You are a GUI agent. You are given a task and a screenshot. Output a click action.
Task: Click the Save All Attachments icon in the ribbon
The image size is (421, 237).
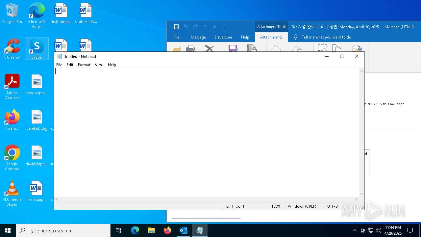252,49
